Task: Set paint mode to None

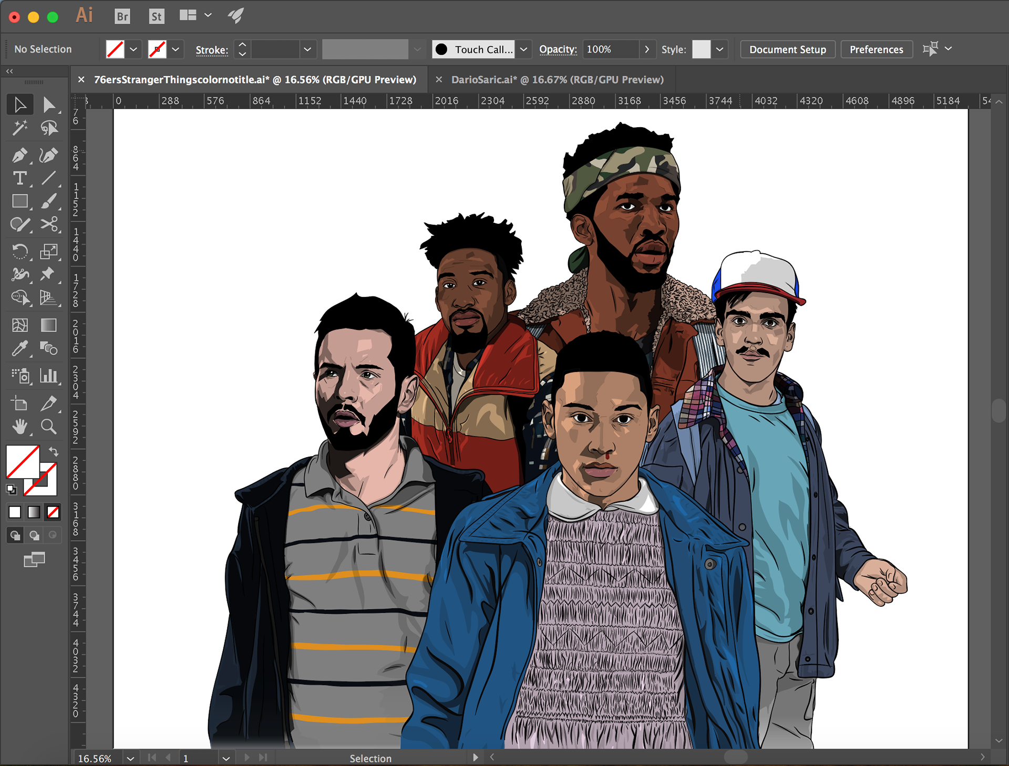Action: (53, 512)
